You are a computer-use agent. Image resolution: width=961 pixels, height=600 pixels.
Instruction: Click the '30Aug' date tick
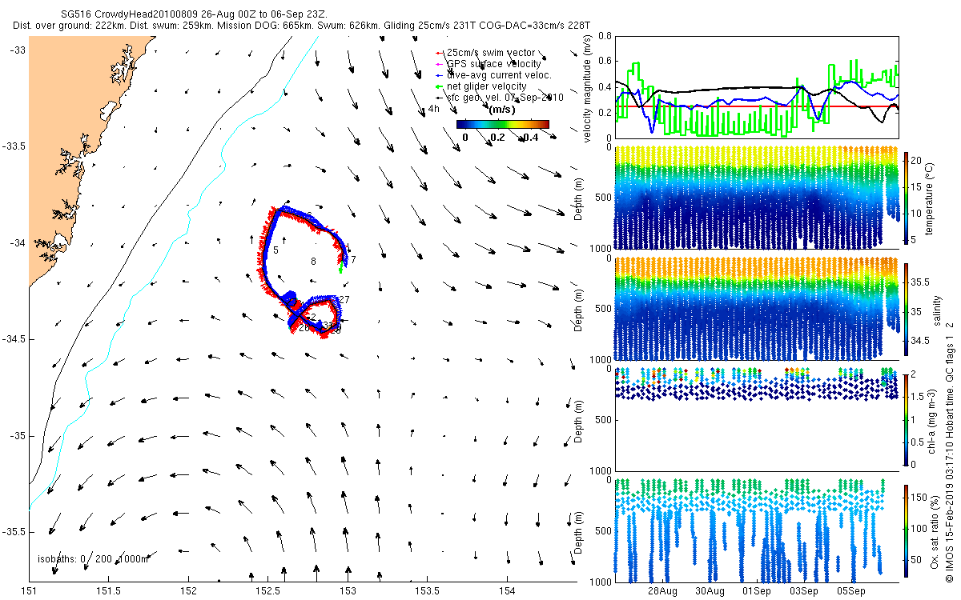(x=710, y=591)
